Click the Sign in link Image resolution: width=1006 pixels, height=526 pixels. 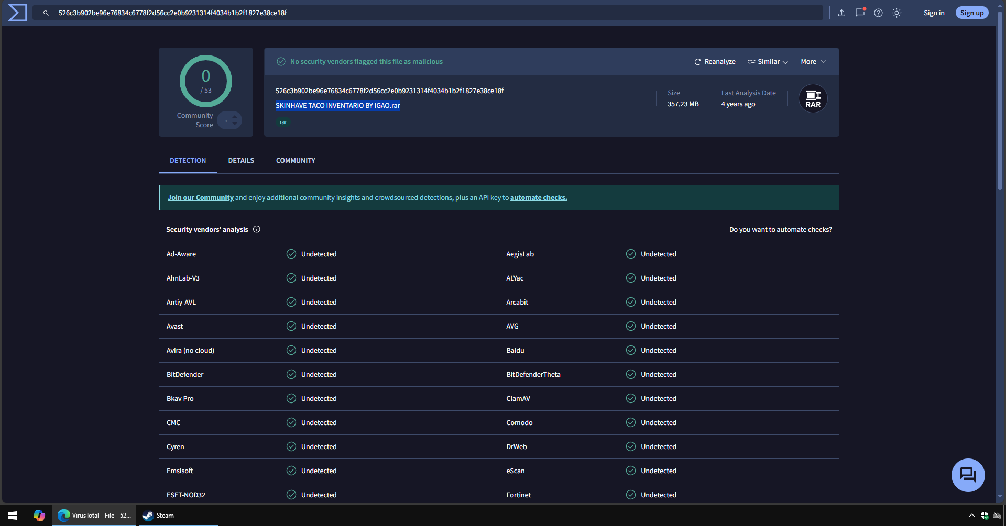(934, 13)
